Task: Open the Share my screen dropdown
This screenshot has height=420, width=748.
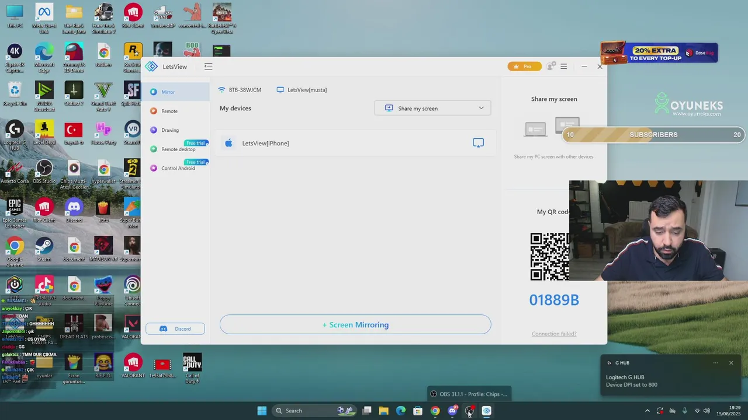Action: [432, 108]
